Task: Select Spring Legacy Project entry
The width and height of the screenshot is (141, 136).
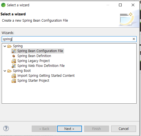Action: point(34,61)
